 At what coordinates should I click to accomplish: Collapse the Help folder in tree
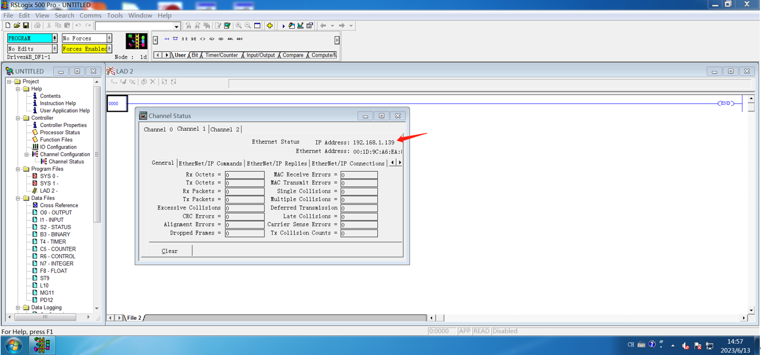(18, 89)
